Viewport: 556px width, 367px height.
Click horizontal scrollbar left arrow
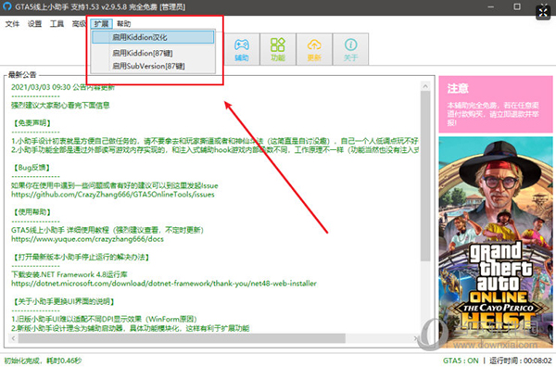point(14,338)
